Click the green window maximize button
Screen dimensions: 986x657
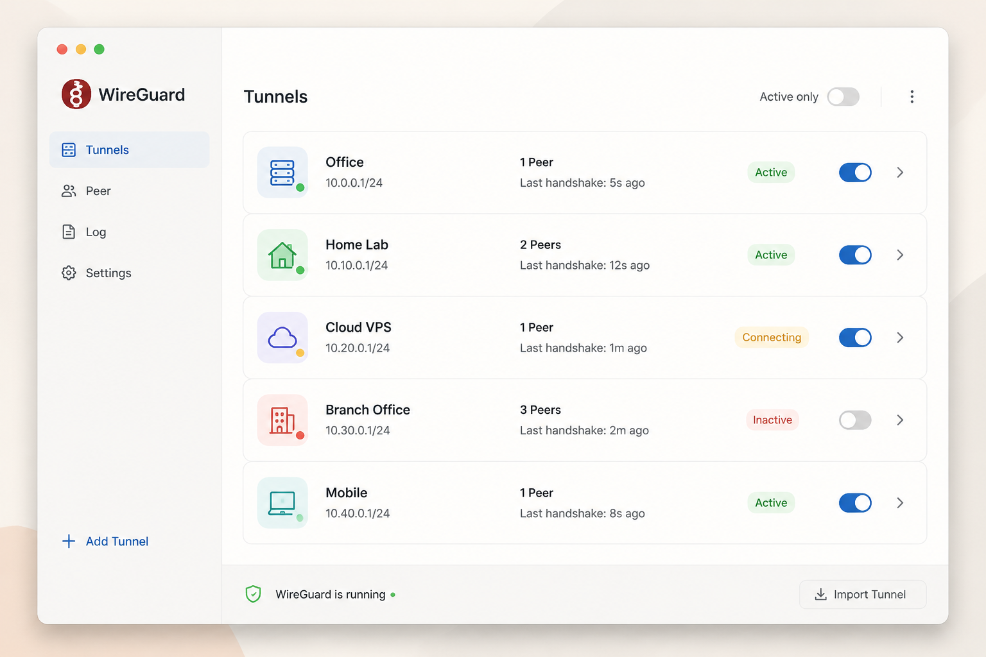pos(99,49)
